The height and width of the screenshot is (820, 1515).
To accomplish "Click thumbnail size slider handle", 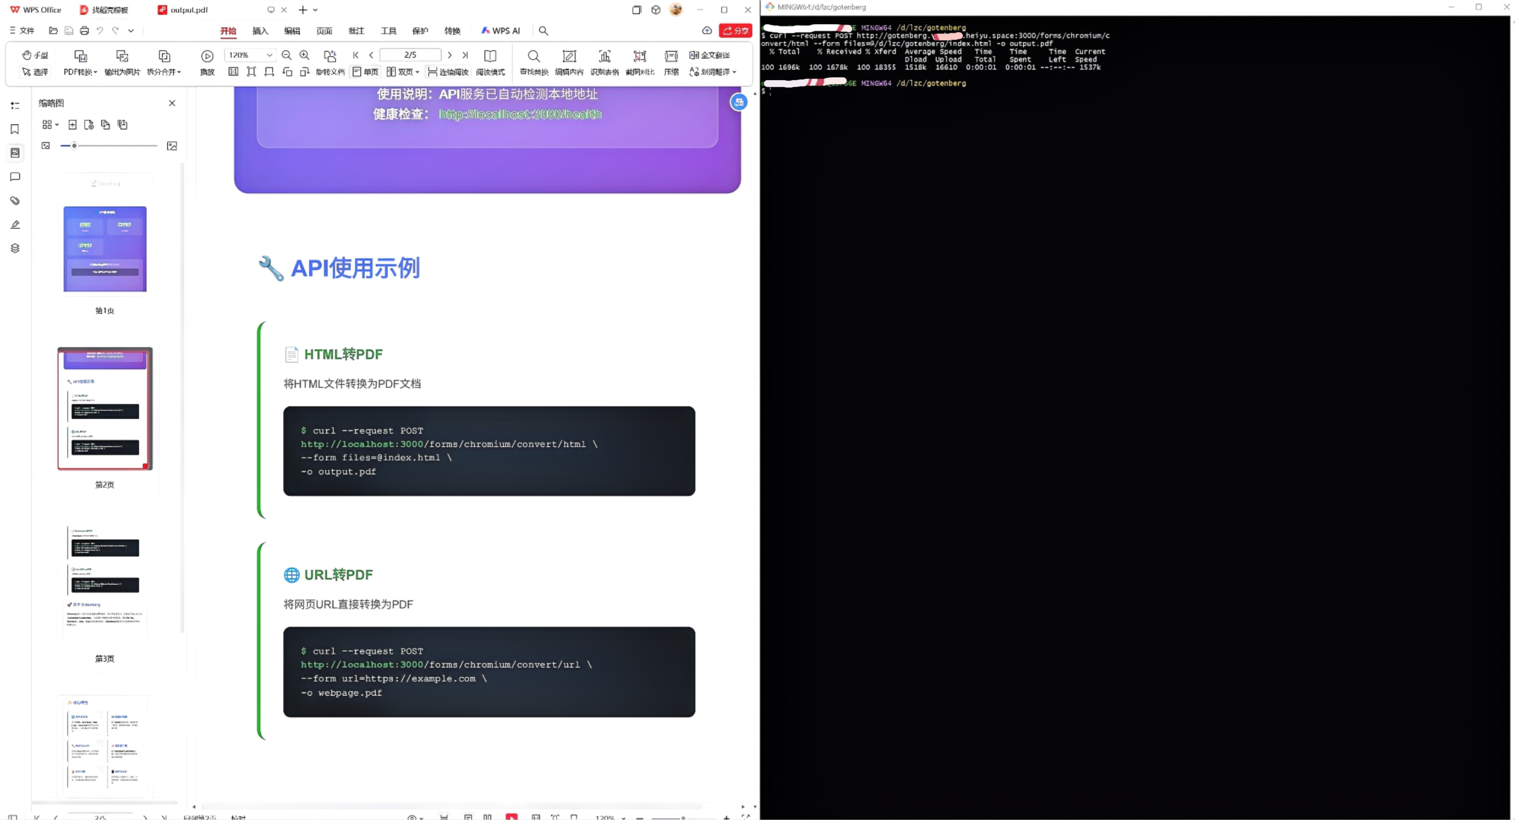I will tap(74, 146).
